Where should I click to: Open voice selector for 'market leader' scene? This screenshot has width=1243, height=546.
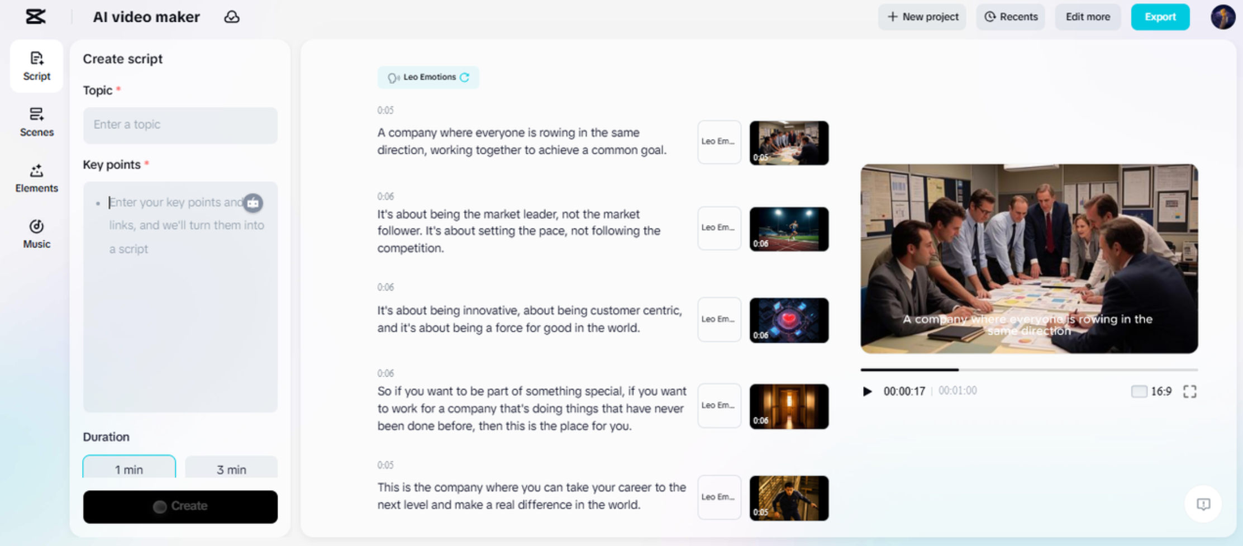click(x=720, y=228)
